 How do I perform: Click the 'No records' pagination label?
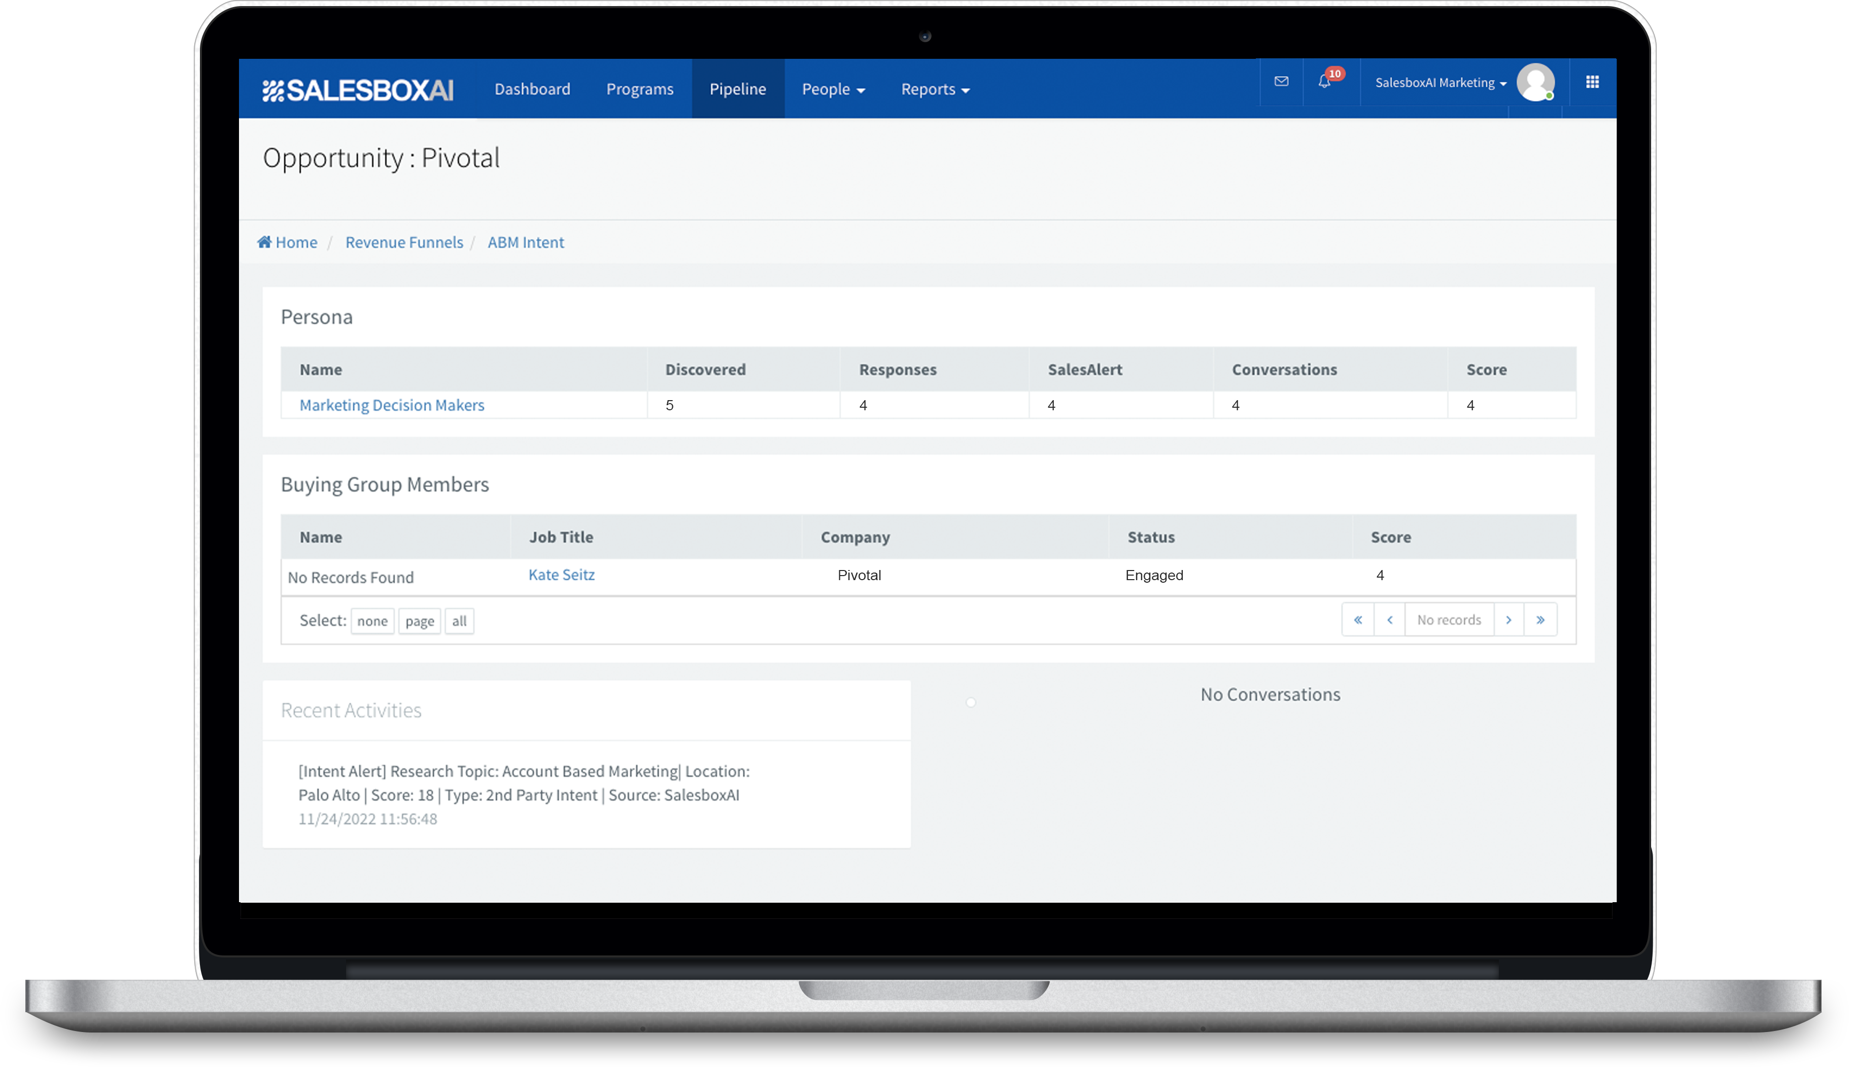click(1449, 620)
